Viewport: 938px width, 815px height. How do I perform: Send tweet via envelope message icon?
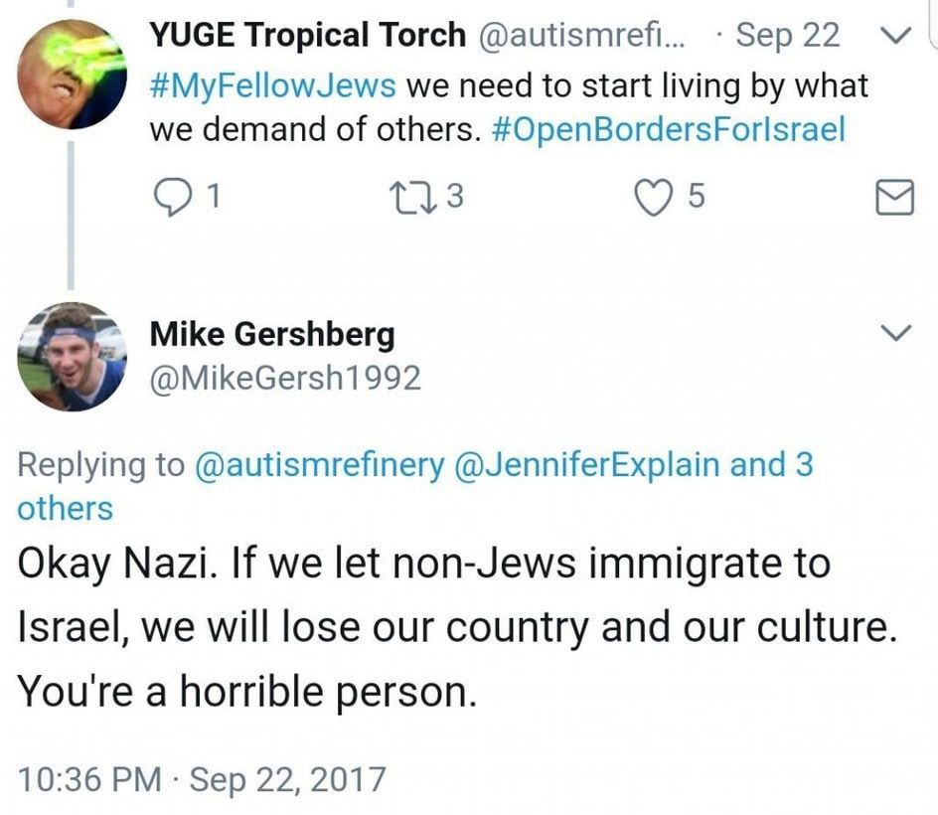pos(894,197)
